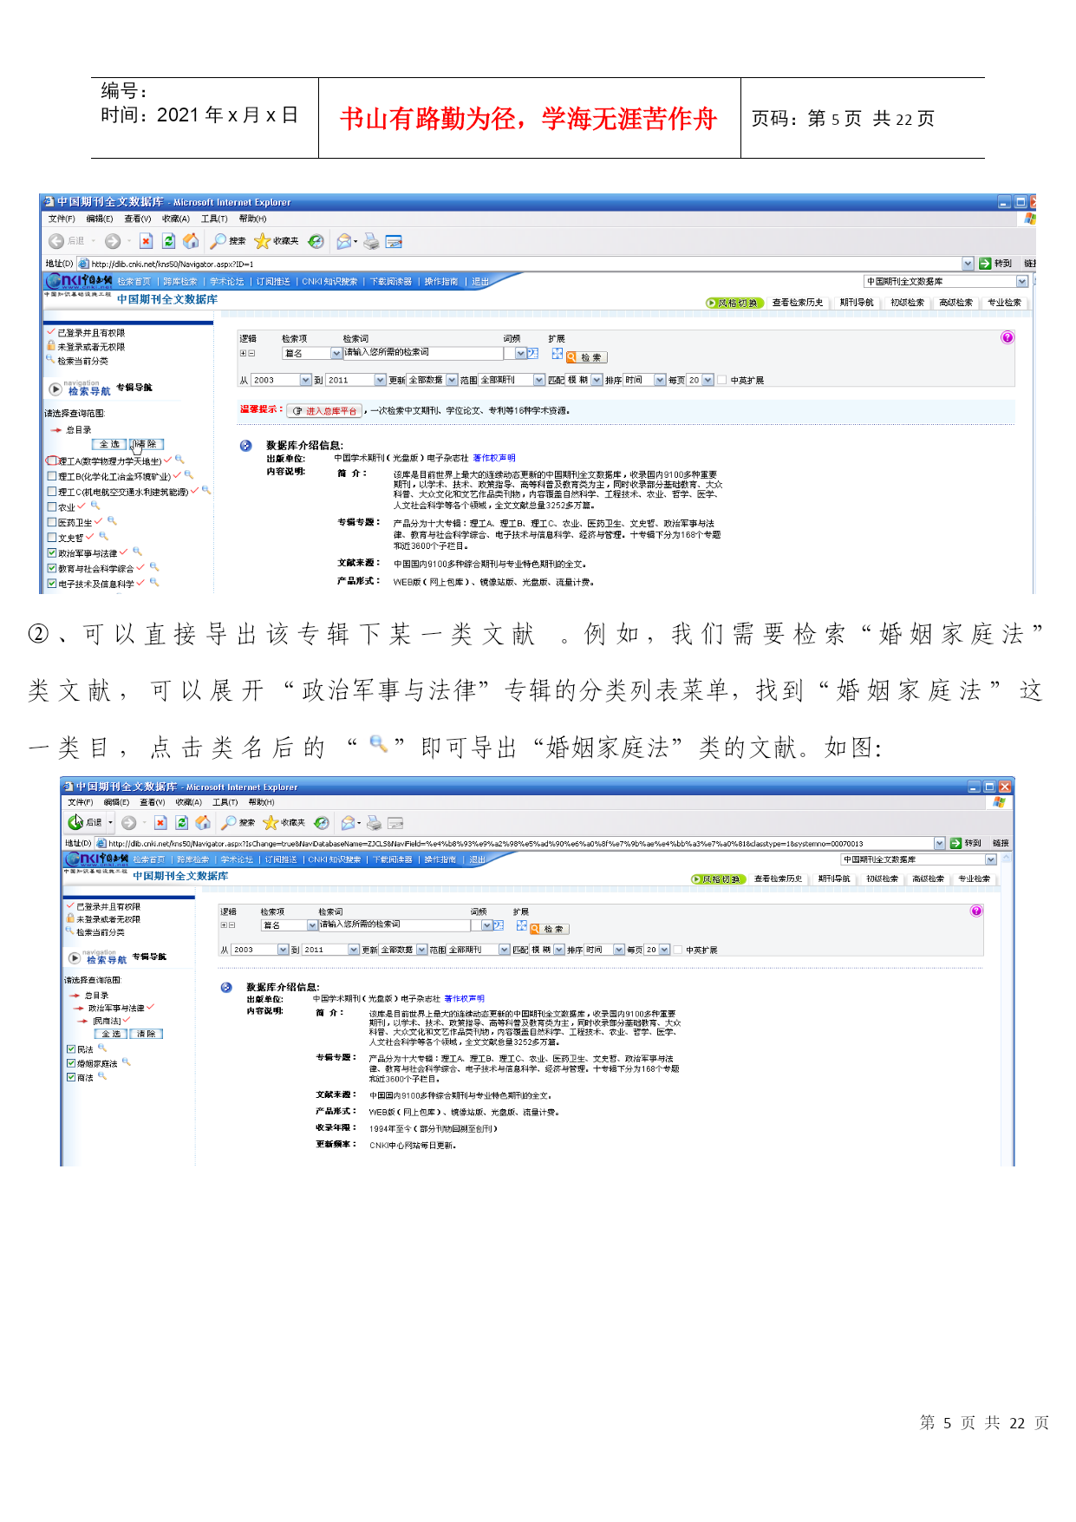Click the Home icon in the upper browser toolbar
The width and height of the screenshot is (1076, 1522).
(x=191, y=241)
